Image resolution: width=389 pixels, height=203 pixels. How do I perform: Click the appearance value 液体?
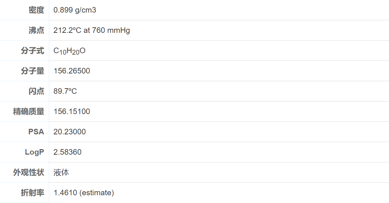point(61,172)
